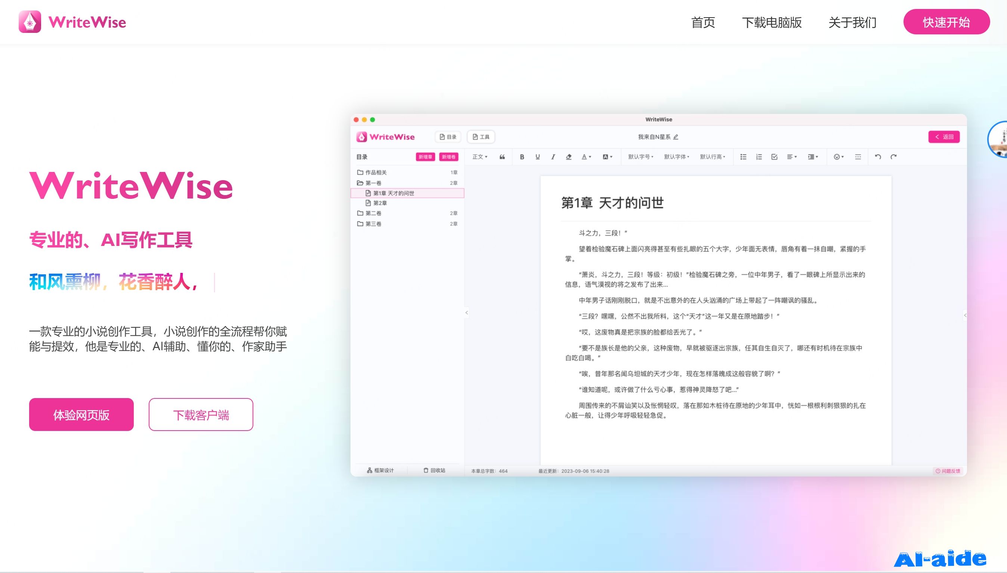Click the chapter title 第1章 天才的问世
The width and height of the screenshot is (1007, 573).
612,203
